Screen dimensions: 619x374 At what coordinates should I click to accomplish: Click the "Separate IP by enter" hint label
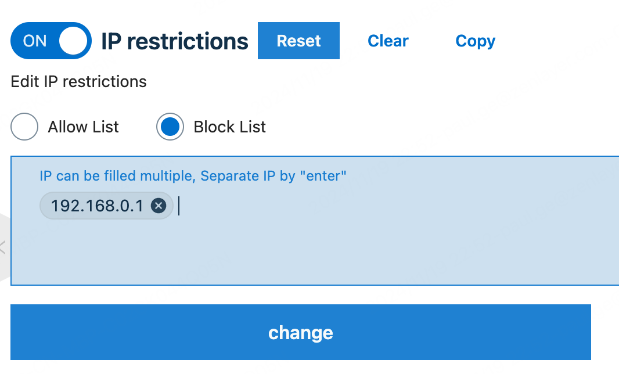tap(193, 175)
